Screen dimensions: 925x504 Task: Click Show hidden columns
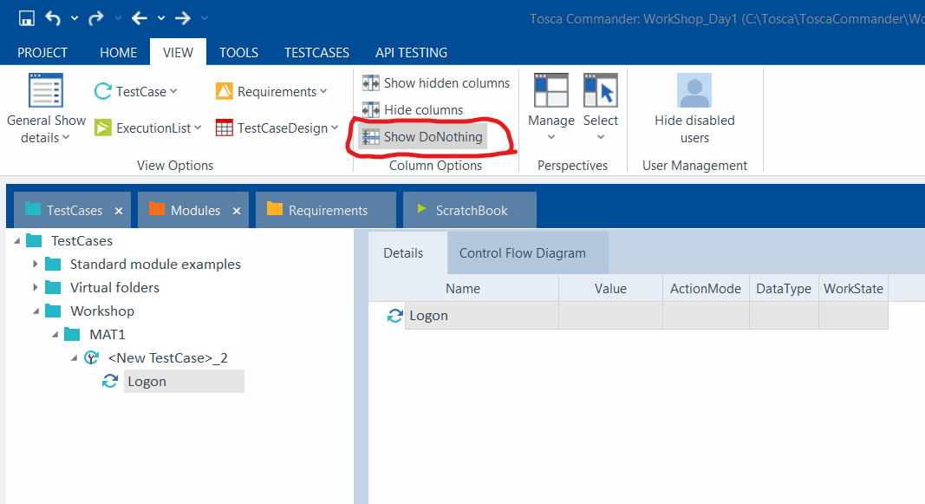(x=435, y=83)
